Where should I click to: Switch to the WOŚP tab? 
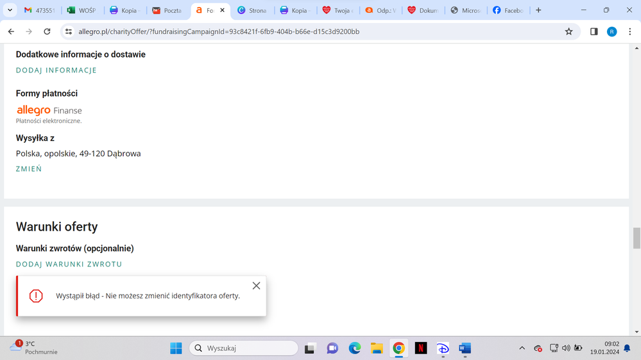click(x=81, y=10)
